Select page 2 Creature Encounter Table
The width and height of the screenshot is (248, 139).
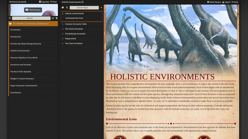[82, 24]
